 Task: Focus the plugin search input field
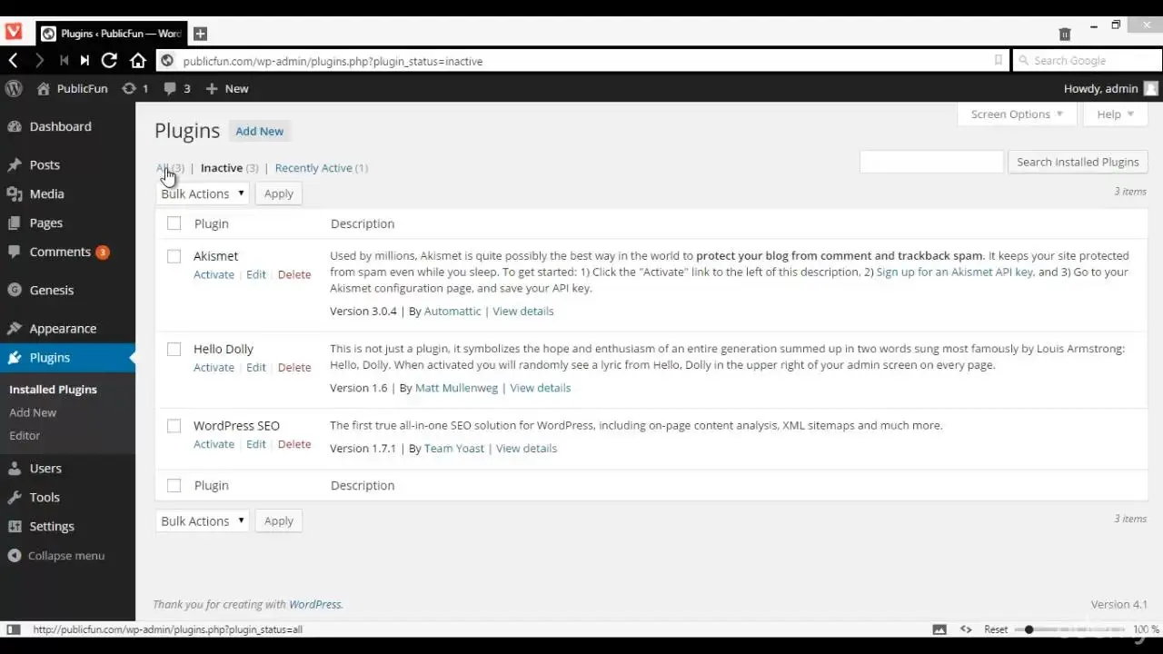point(931,162)
